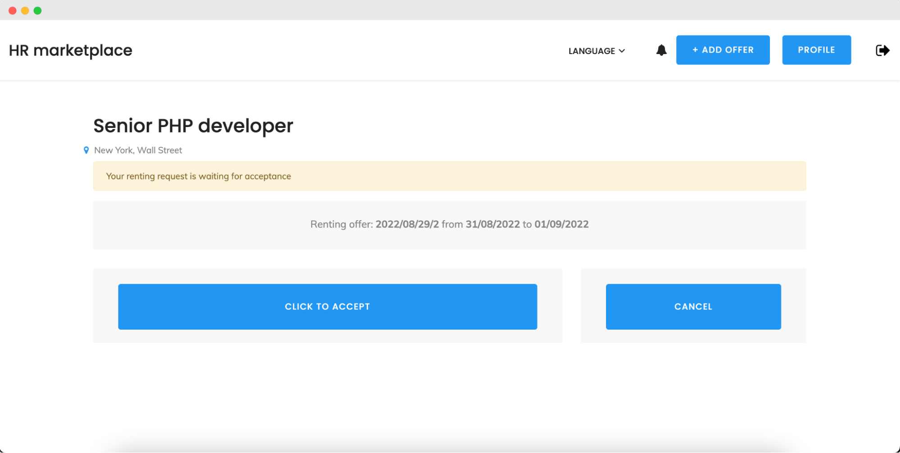This screenshot has height=453, width=900.
Task: Open the Language dropdown
Action: (597, 51)
